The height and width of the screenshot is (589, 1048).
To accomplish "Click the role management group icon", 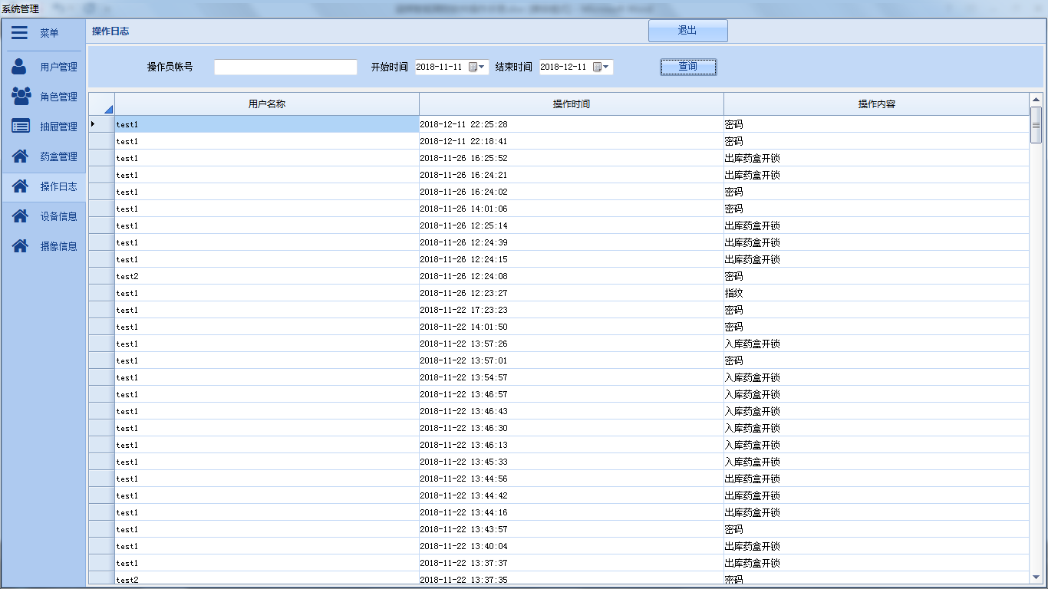I will (21, 97).
